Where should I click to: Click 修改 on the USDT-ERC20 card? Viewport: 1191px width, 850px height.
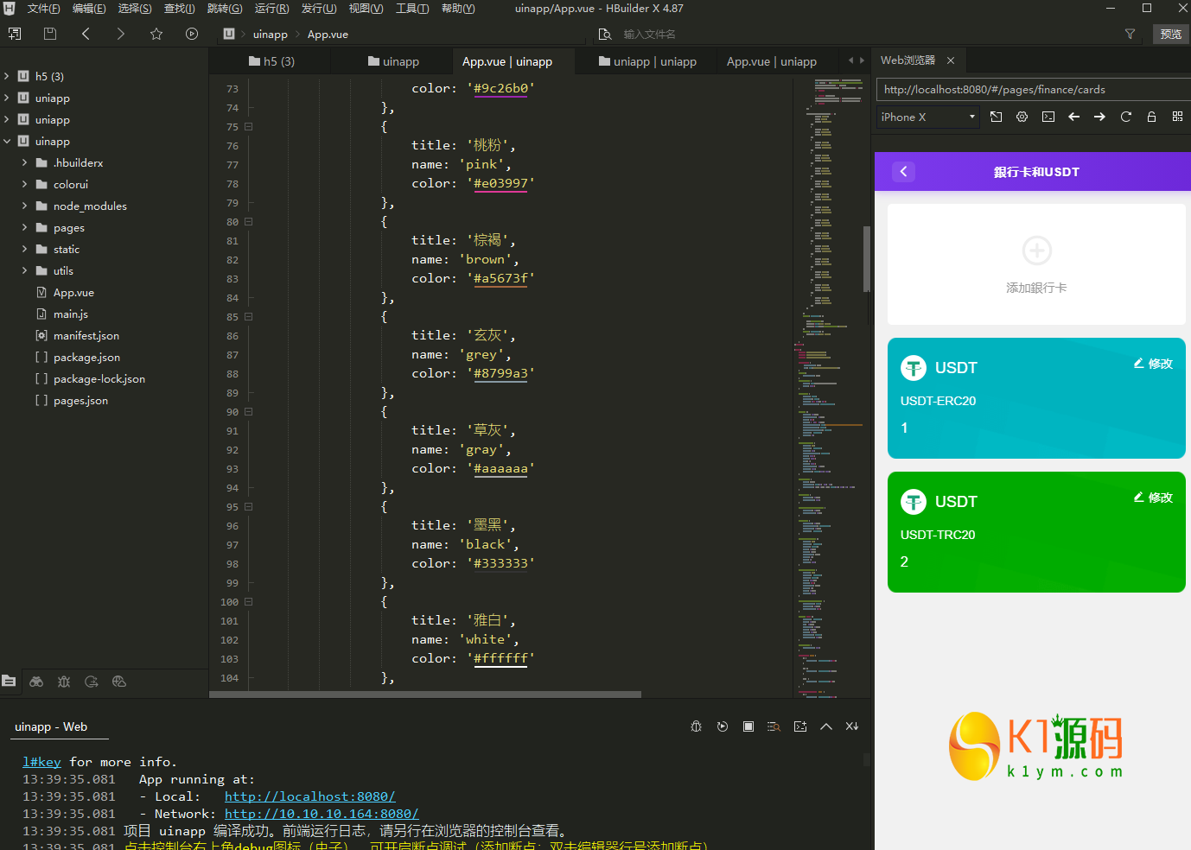point(1153,364)
